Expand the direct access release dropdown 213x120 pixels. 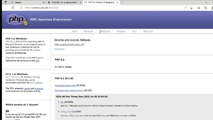[69, 44]
